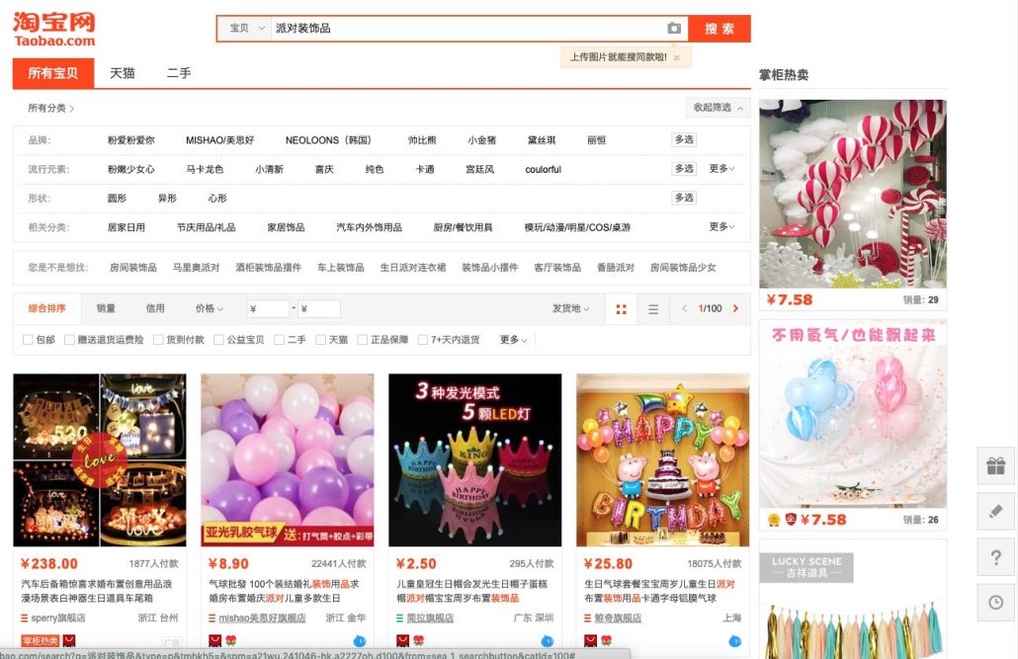
Task: Enable 赠送退货运费险 checkbox
Action: [69, 340]
